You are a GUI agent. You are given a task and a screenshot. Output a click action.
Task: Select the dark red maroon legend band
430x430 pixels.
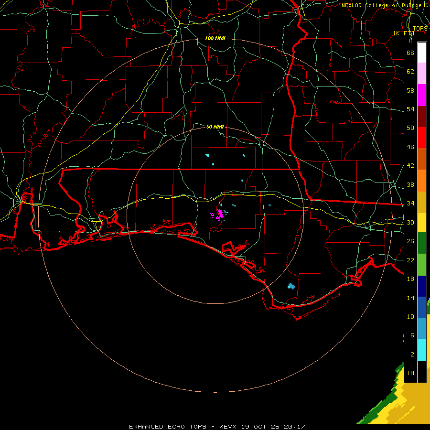coord(422,116)
